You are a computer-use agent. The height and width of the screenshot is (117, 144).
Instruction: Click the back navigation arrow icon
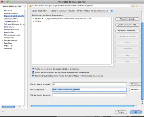[132, 6]
